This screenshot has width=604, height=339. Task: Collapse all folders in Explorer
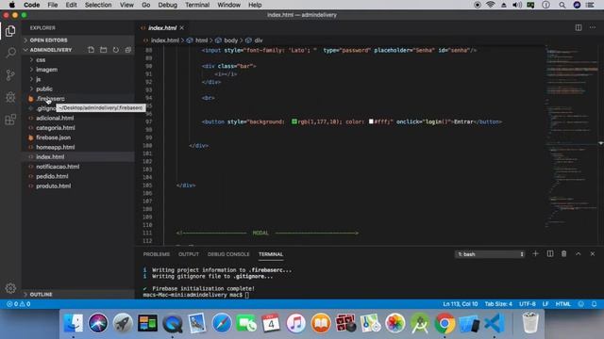click(x=128, y=50)
